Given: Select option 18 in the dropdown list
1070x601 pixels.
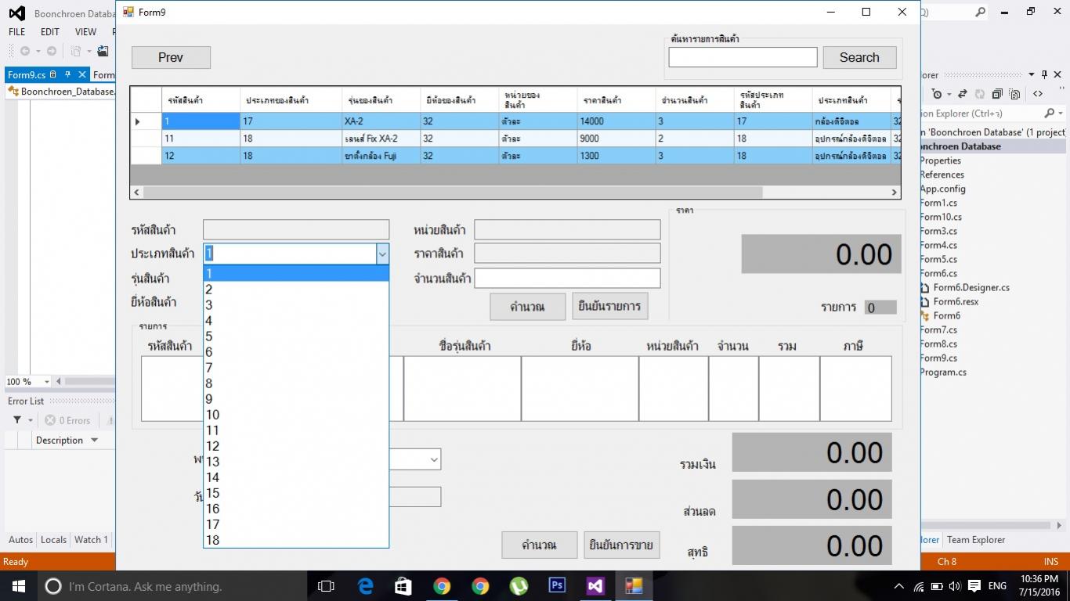Looking at the screenshot, I should (x=296, y=540).
